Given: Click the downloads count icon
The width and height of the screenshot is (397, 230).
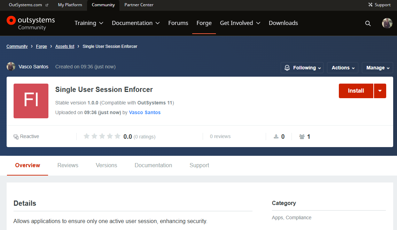Looking at the screenshot, I should [276, 136].
